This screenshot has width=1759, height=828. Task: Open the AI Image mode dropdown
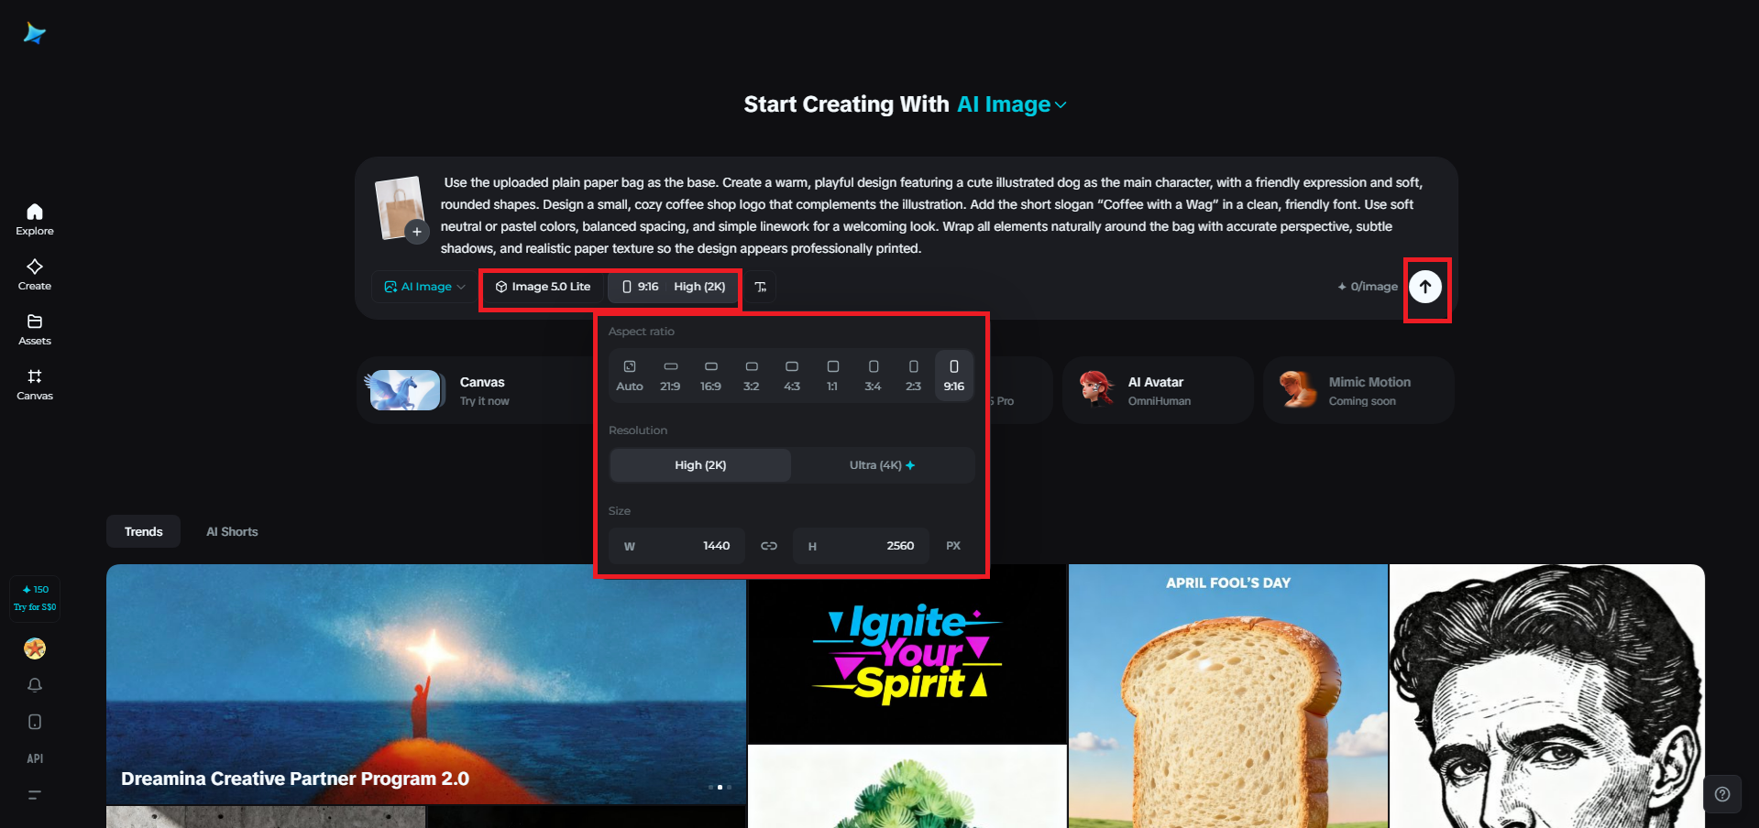(424, 287)
